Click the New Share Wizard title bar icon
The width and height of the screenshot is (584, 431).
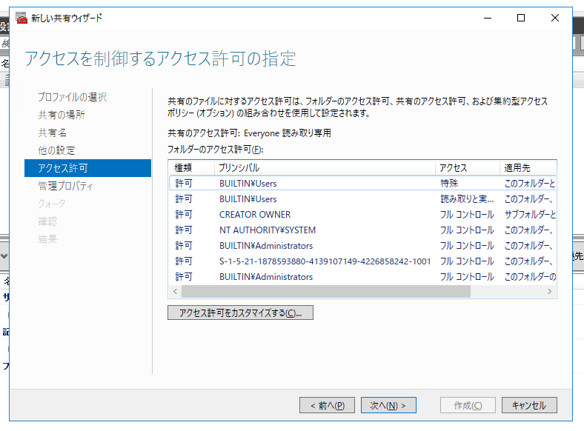[21, 18]
